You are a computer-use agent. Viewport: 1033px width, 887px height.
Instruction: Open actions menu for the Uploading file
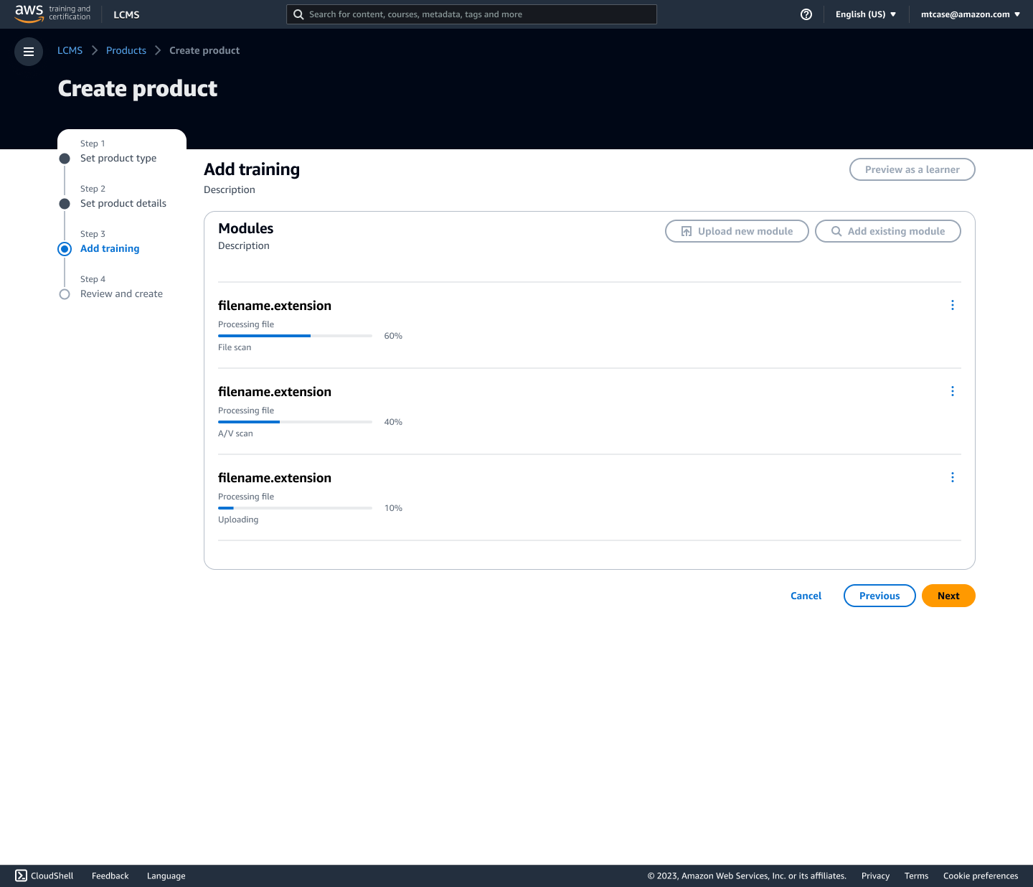click(953, 477)
